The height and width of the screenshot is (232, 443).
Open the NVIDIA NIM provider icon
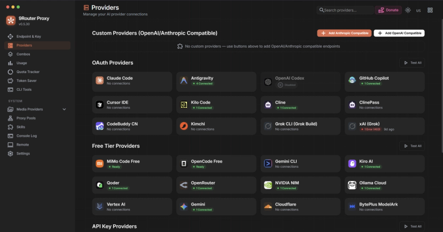pyautogui.click(x=268, y=185)
